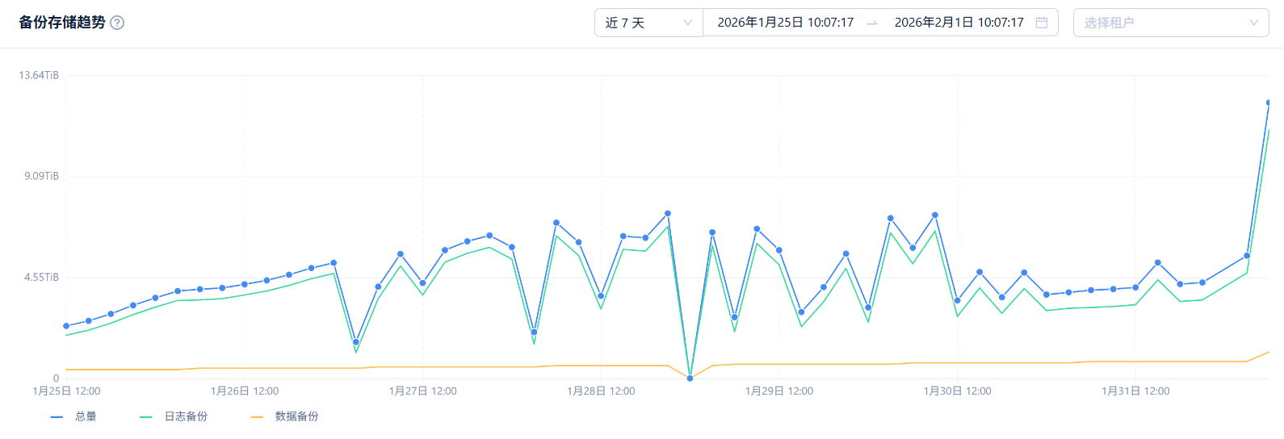This screenshot has width=1284, height=439.
Task: Click the help icon beside 备份存储趋势
Action: pyautogui.click(x=117, y=23)
